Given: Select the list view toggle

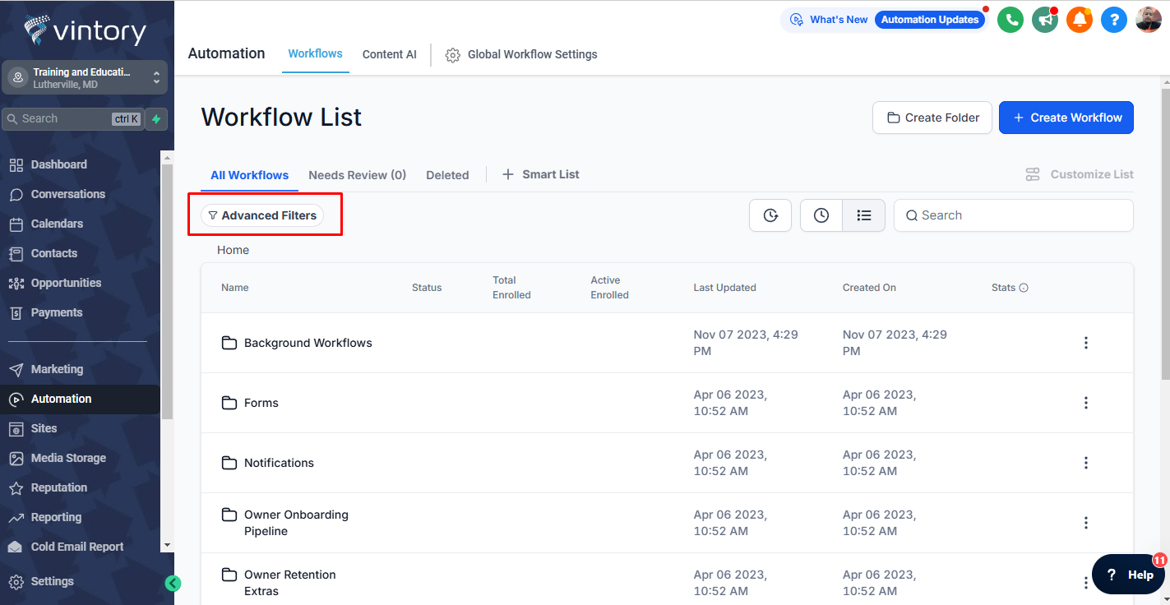Looking at the screenshot, I should (864, 215).
